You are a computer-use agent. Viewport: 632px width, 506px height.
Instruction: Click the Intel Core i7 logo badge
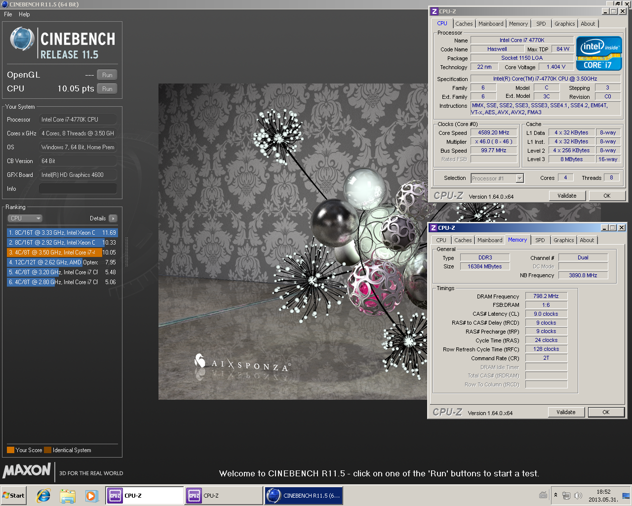(599, 53)
